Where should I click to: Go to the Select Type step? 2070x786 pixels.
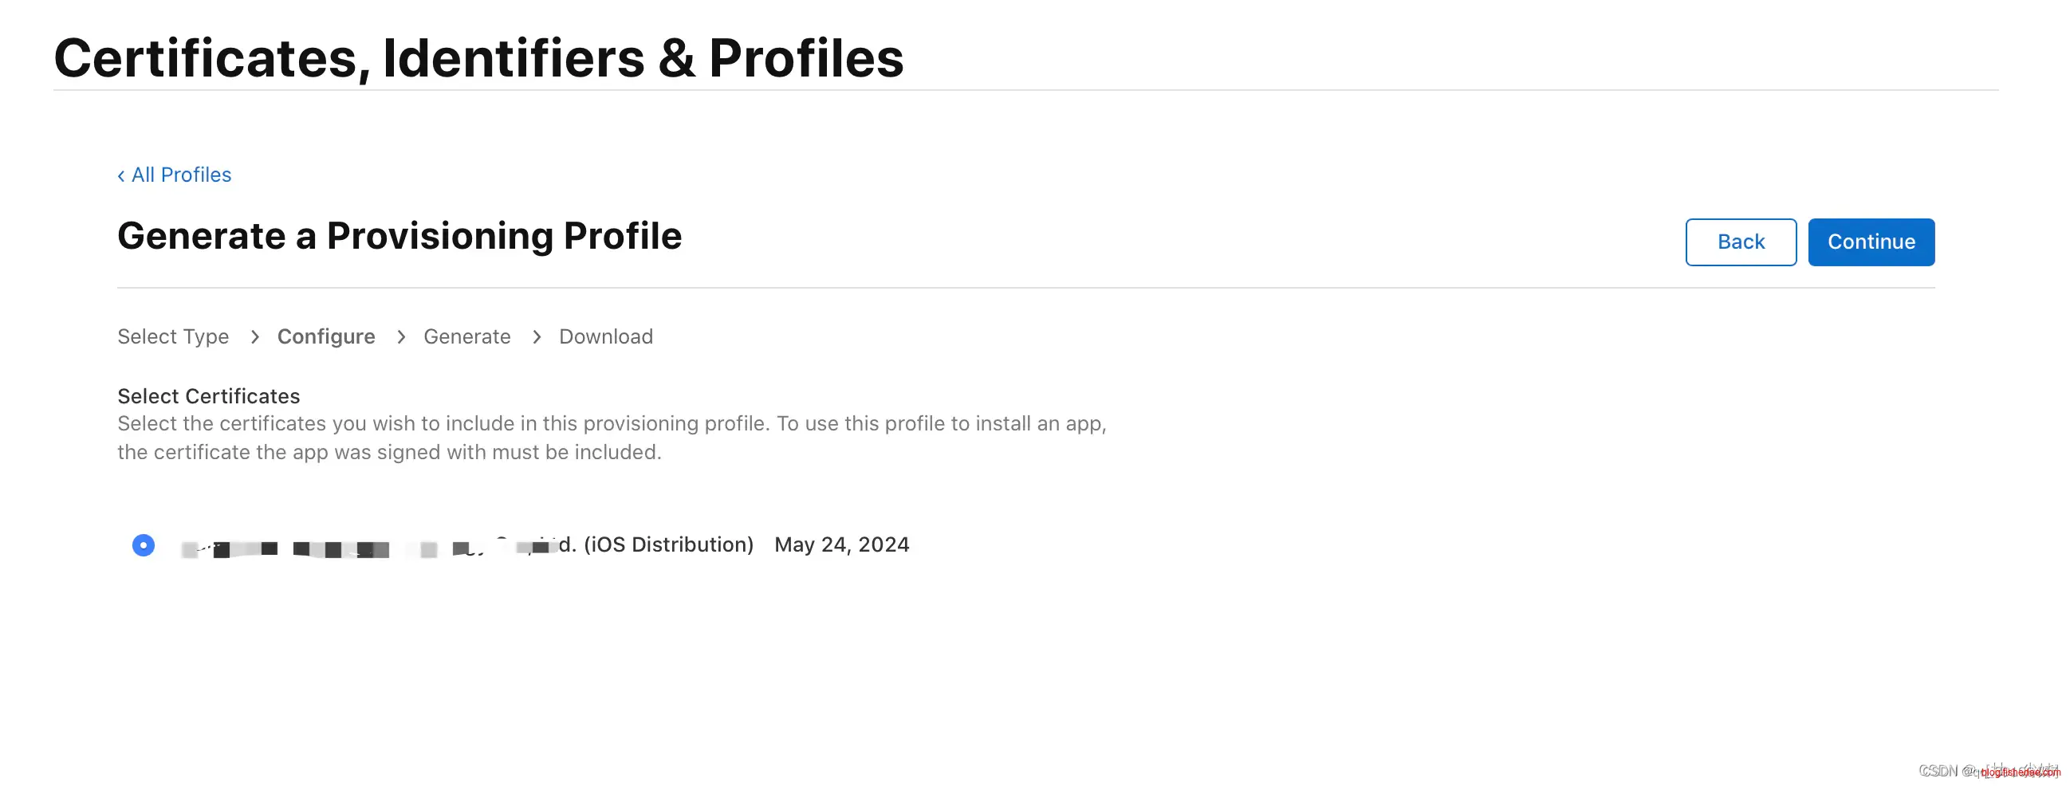173,336
